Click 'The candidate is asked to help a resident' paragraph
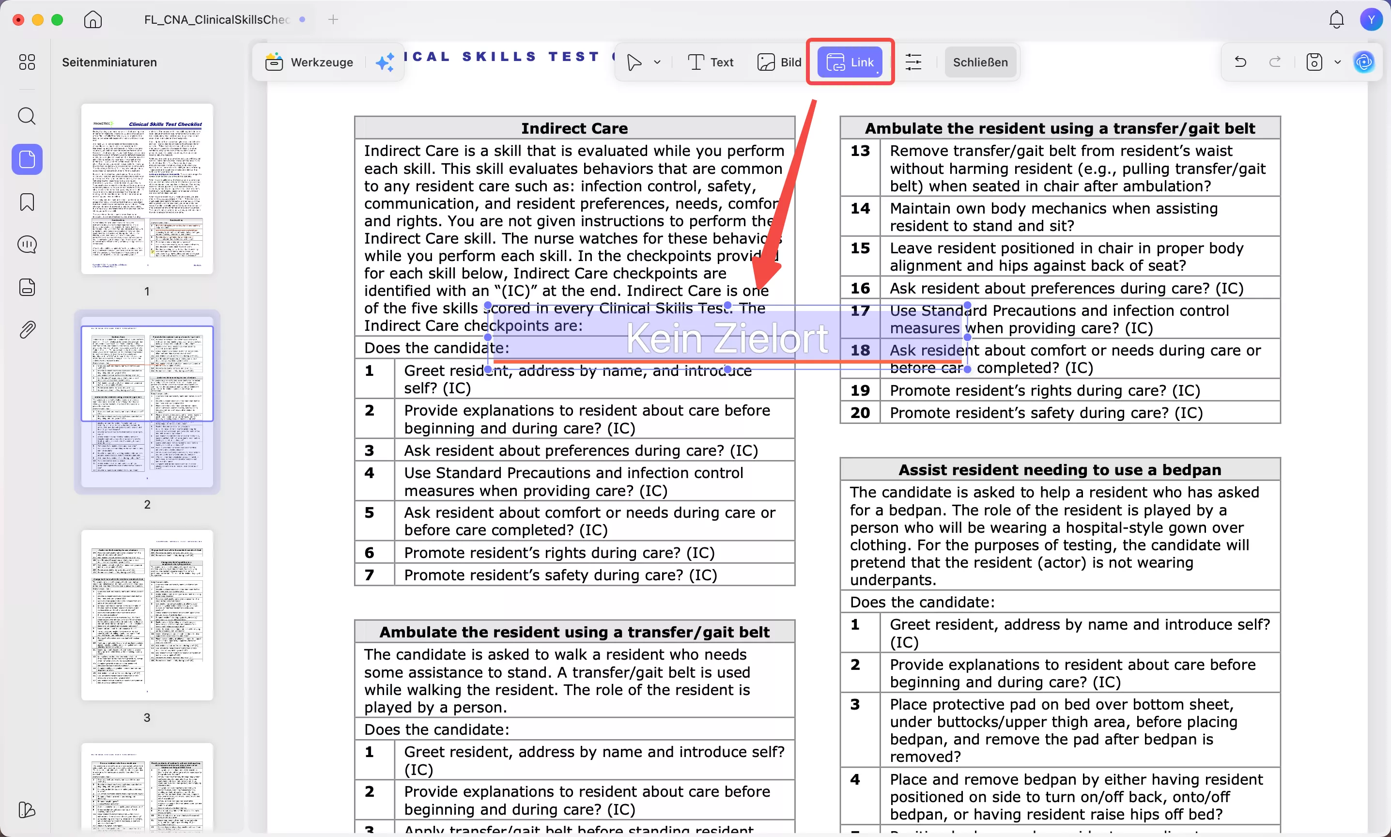1391x837 pixels. (x=1054, y=535)
